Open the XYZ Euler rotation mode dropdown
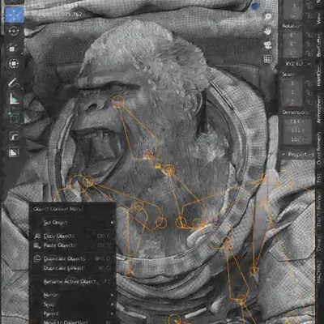This screenshot has height=324, width=324. (x=297, y=64)
